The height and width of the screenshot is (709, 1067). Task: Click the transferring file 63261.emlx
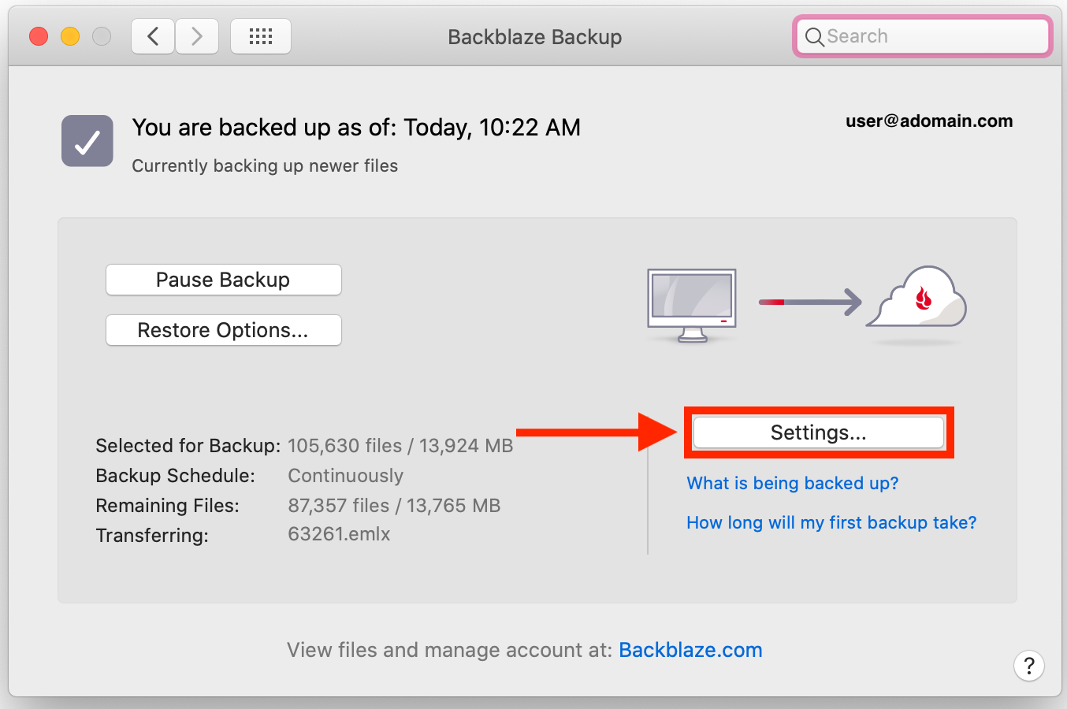click(339, 534)
